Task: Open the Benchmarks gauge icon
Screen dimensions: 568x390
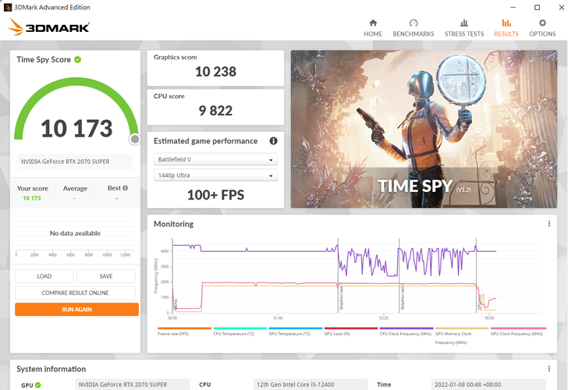Action: [414, 23]
